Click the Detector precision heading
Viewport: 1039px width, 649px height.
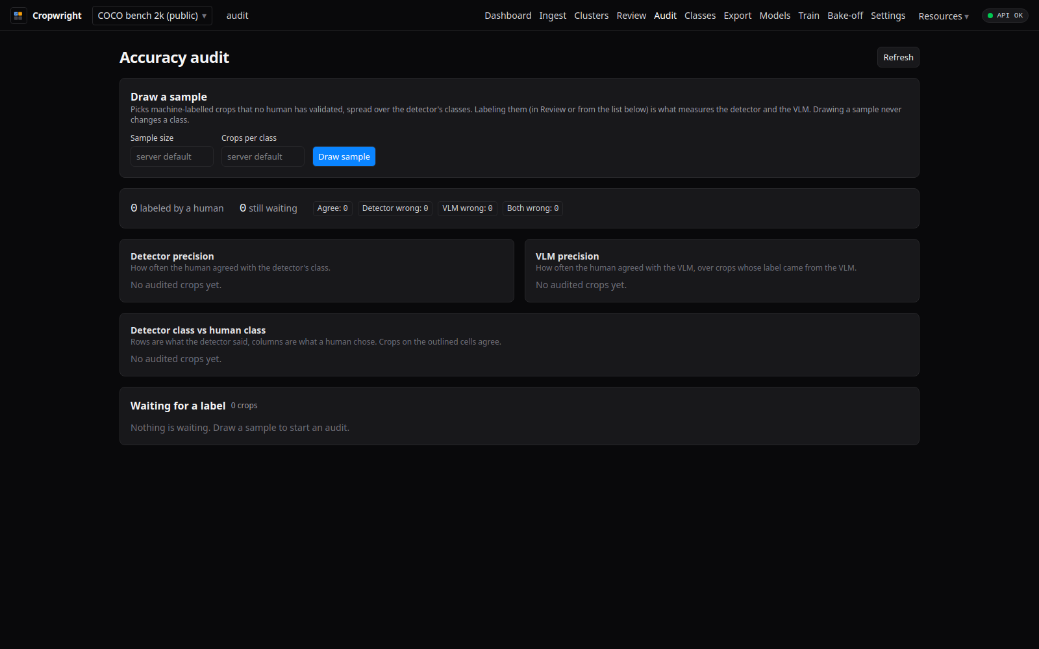[x=172, y=256]
